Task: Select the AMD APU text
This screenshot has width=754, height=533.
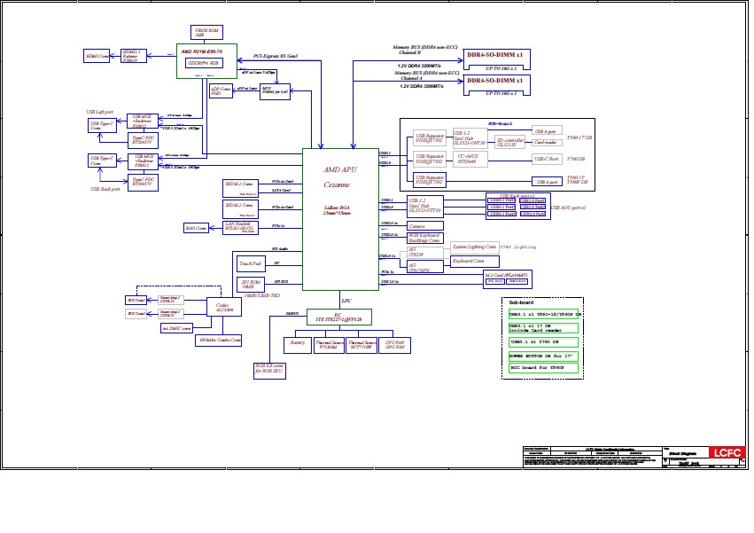Action: 340,169
